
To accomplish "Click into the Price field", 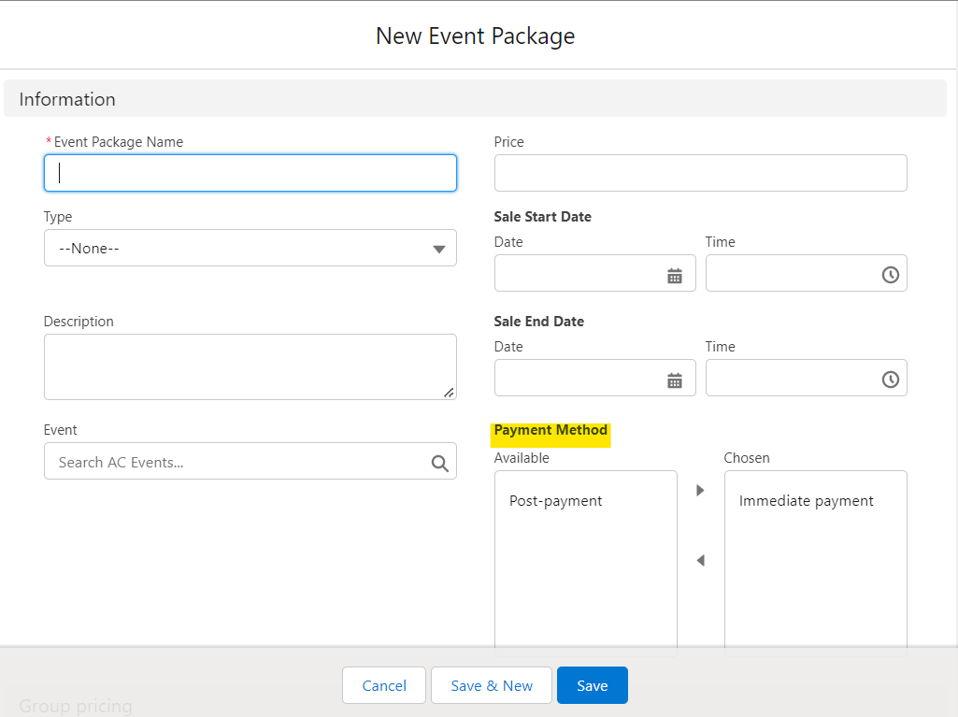I will (x=700, y=173).
